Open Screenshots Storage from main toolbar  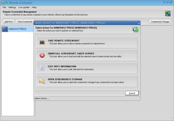[x=160, y=22]
